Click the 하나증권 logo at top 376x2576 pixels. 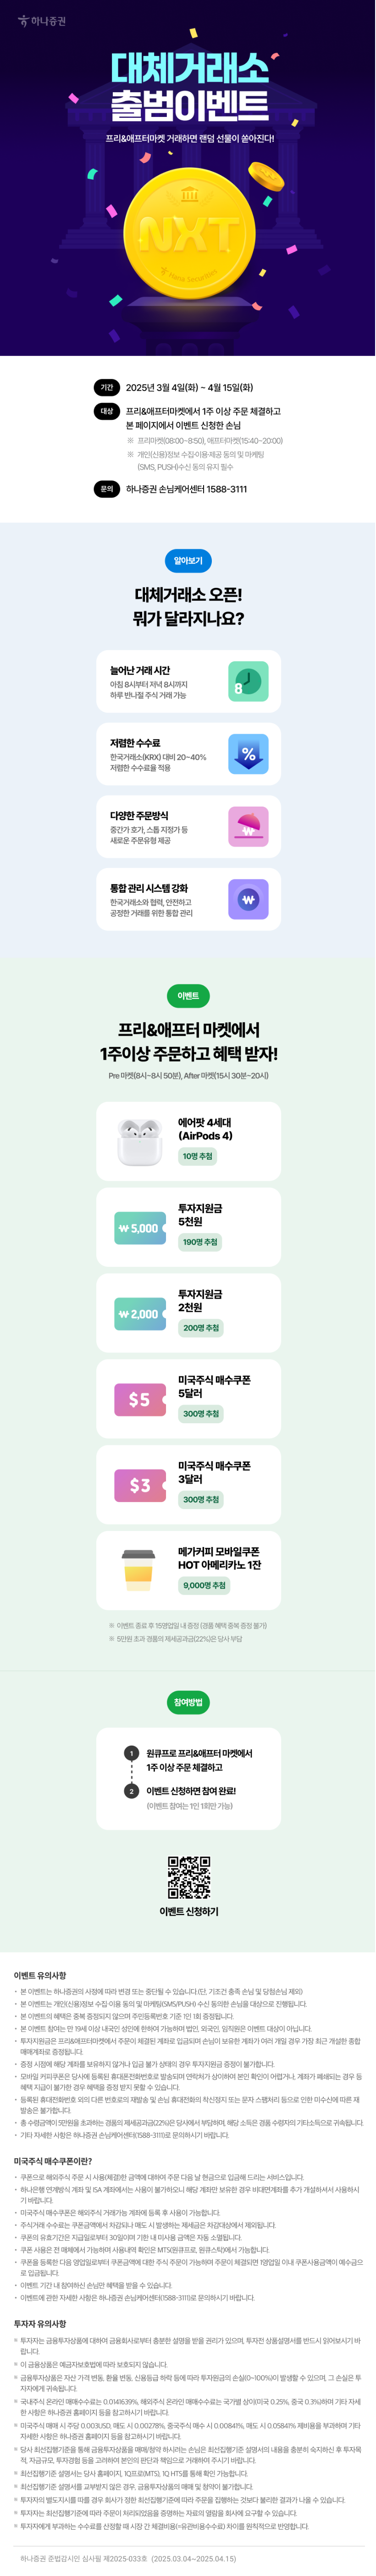point(42,21)
